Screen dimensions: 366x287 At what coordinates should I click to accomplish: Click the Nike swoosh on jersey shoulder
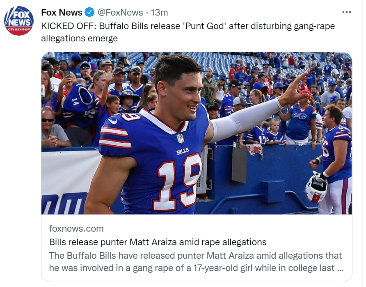112,121
